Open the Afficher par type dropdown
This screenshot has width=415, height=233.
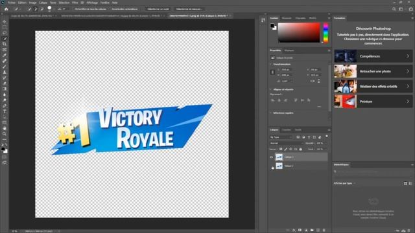(344, 183)
